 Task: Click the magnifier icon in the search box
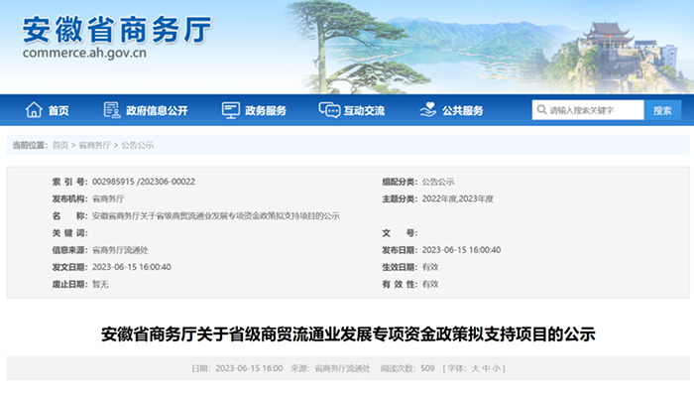click(541, 110)
